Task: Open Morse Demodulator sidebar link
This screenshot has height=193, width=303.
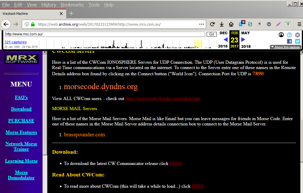Action: [21, 175]
